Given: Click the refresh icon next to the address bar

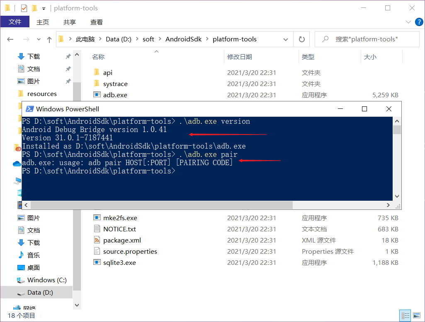Looking at the screenshot, I should pyautogui.click(x=301, y=39).
